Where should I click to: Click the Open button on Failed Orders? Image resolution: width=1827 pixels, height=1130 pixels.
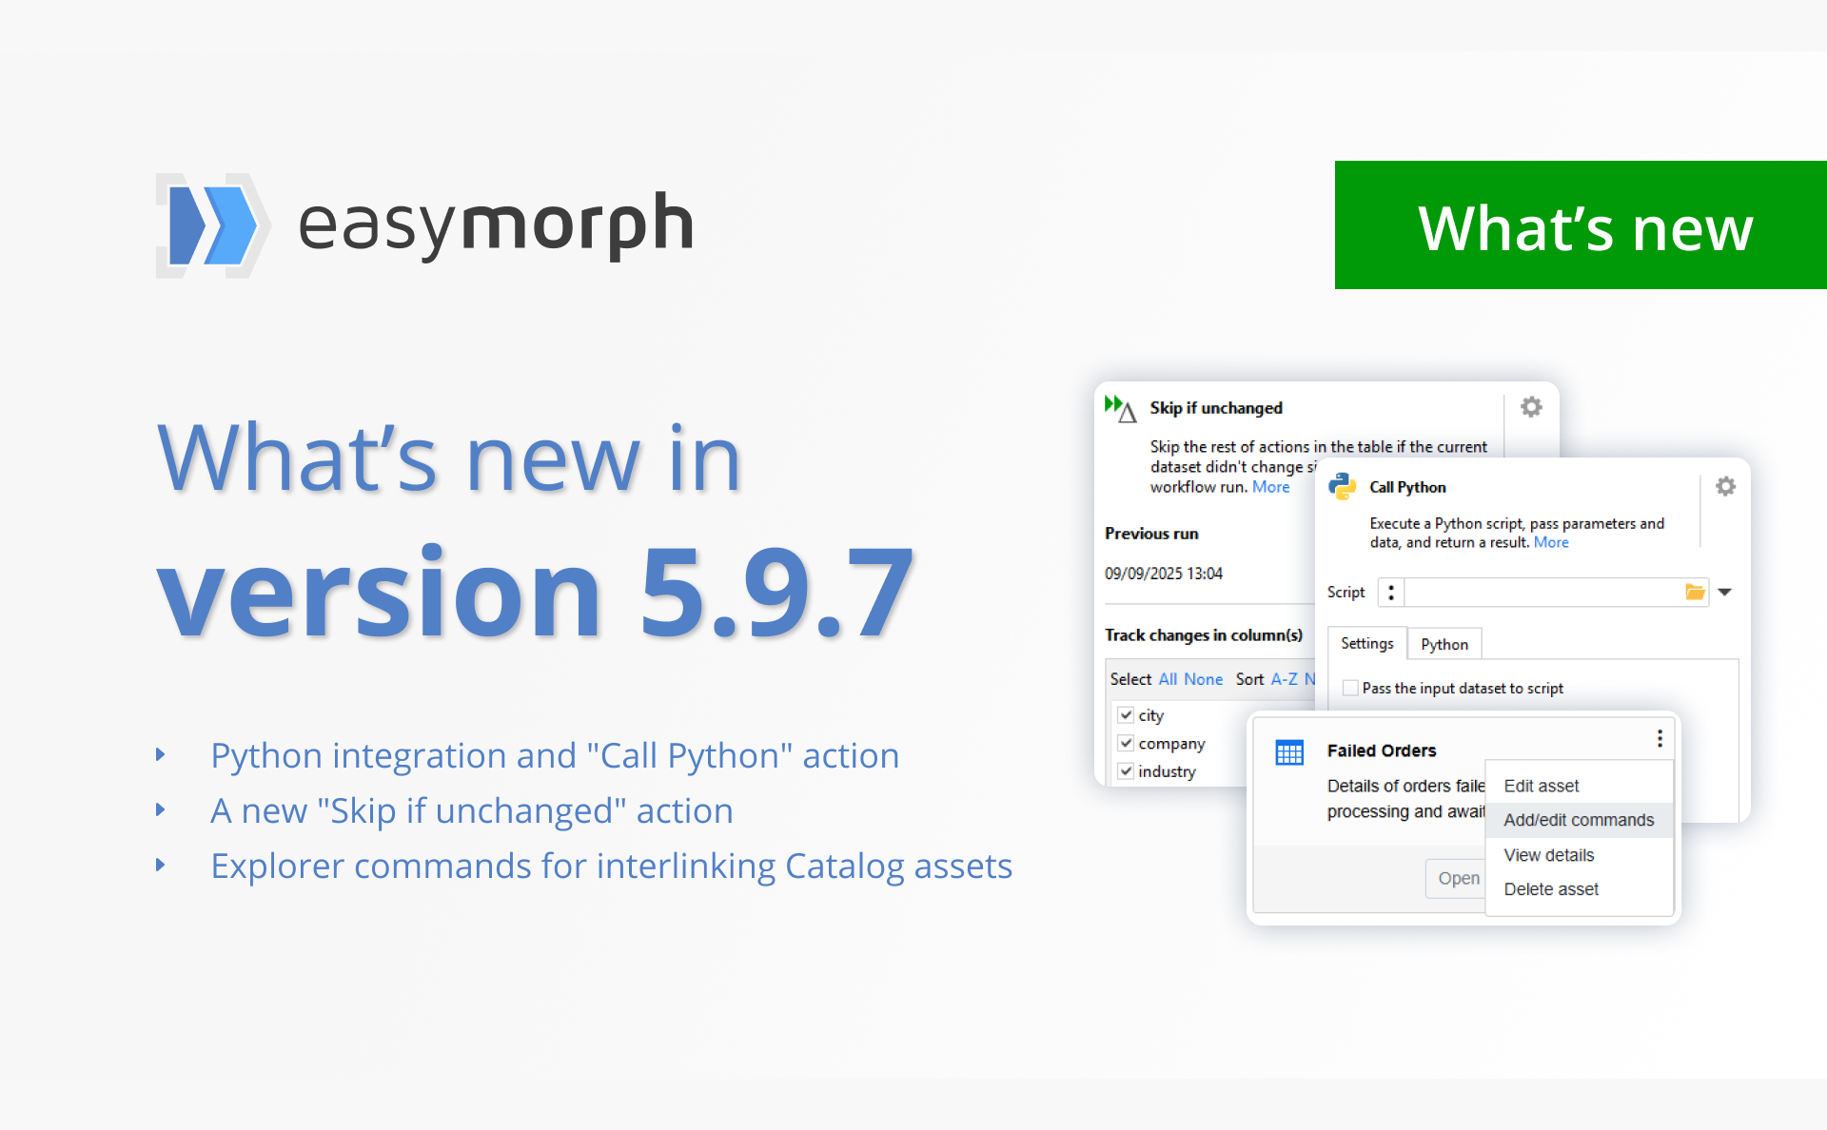tap(1457, 878)
